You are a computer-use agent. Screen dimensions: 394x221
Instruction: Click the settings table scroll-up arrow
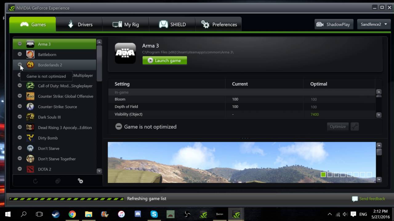pos(379,92)
